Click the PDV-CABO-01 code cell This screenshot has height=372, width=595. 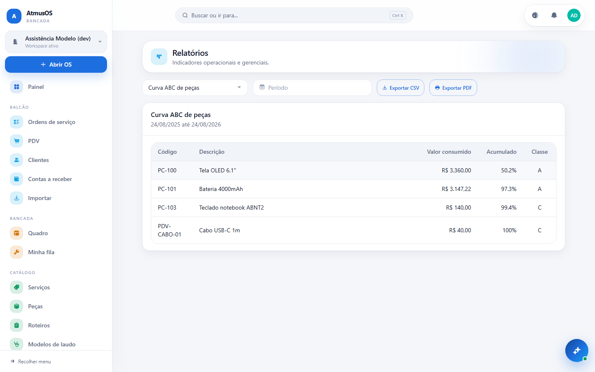tap(169, 230)
